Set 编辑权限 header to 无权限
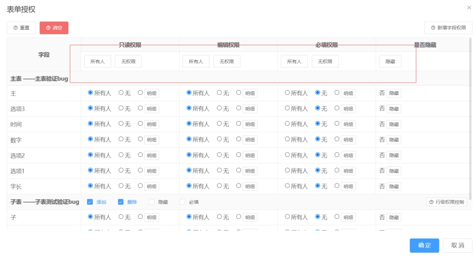The width and height of the screenshot is (476, 258). point(227,61)
